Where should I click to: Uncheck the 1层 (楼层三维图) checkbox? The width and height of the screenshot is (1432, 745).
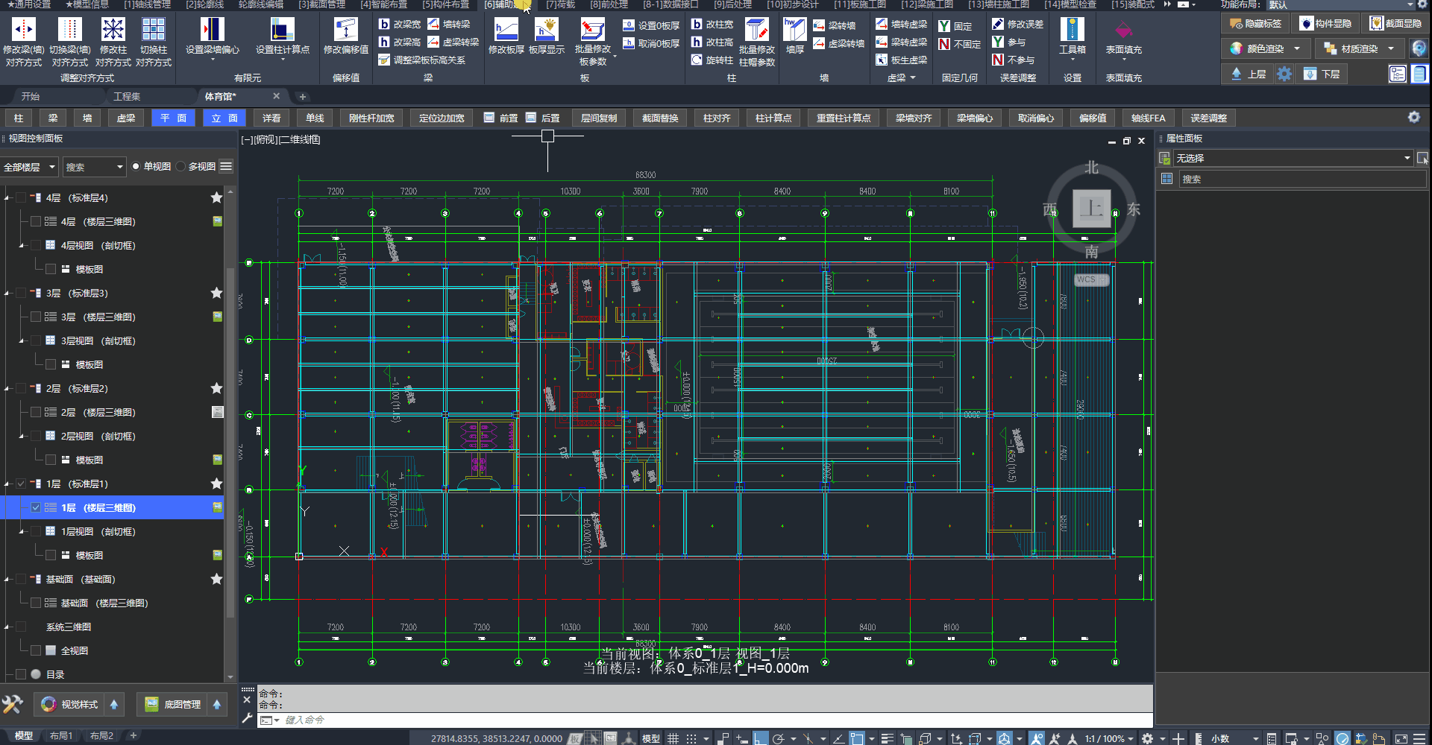pyautogui.click(x=36, y=507)
